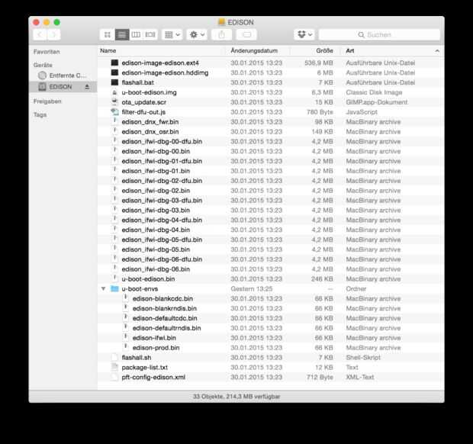The height and width of the screenshot is (444, 473).
Task: Click the Share button in the toolbar
Action: pyautogui.click(x=222, y=34)
